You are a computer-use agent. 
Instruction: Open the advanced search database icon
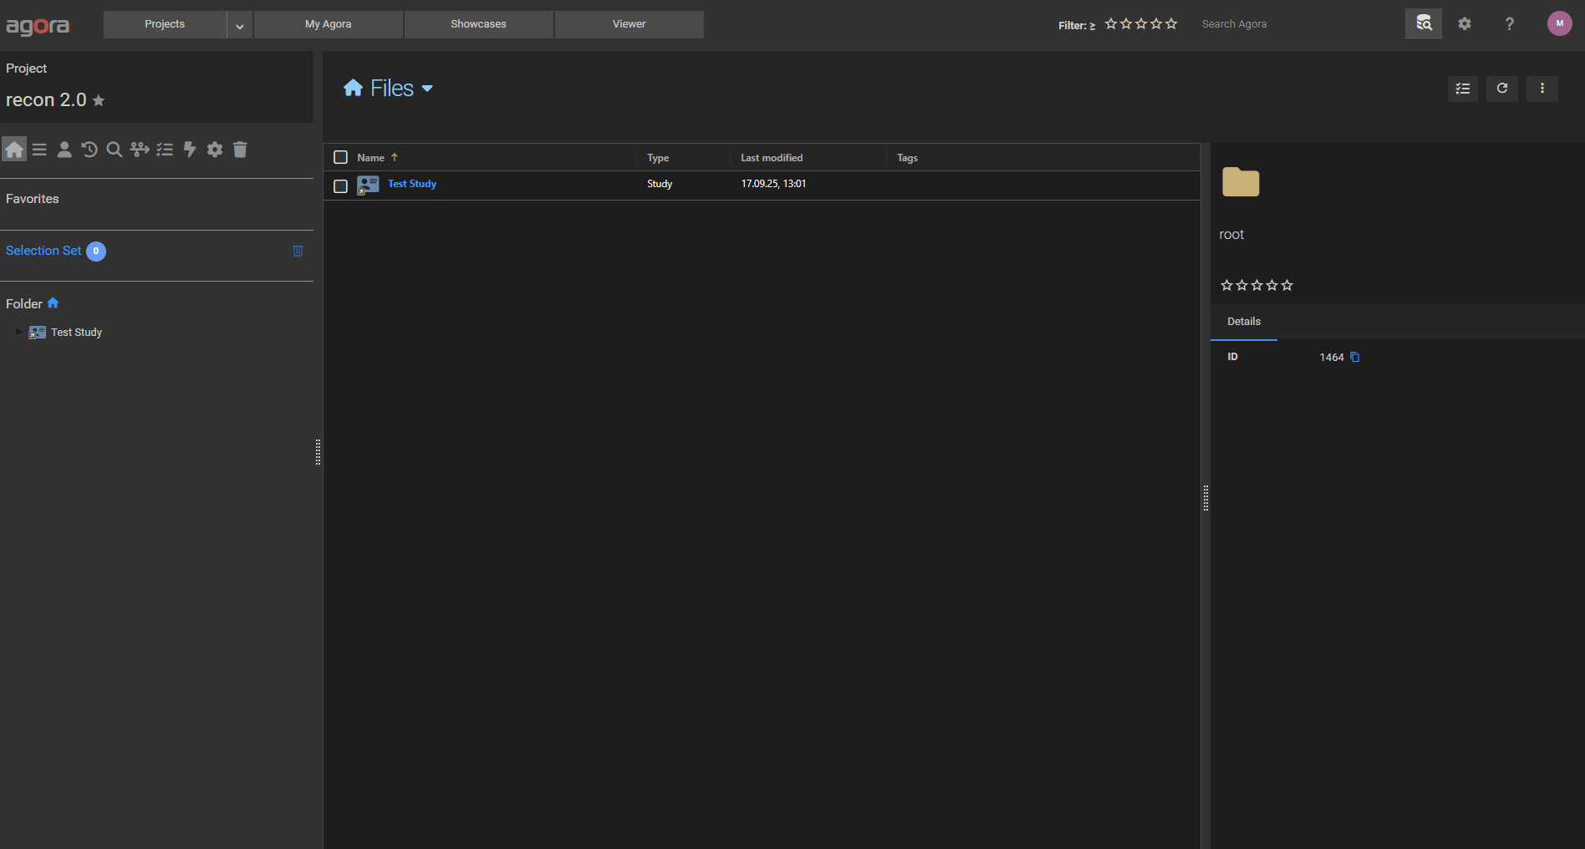coord(1423,24)
